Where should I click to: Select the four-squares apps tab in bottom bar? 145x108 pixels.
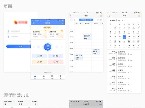(43, 77)
